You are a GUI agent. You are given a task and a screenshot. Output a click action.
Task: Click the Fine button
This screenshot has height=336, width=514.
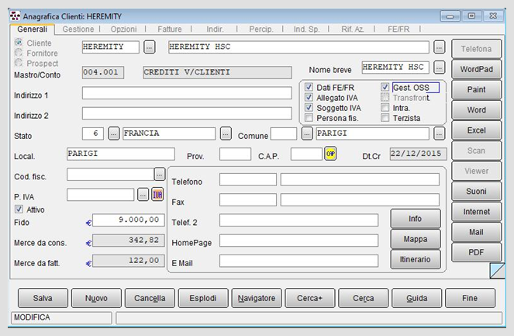click(470, 298)
